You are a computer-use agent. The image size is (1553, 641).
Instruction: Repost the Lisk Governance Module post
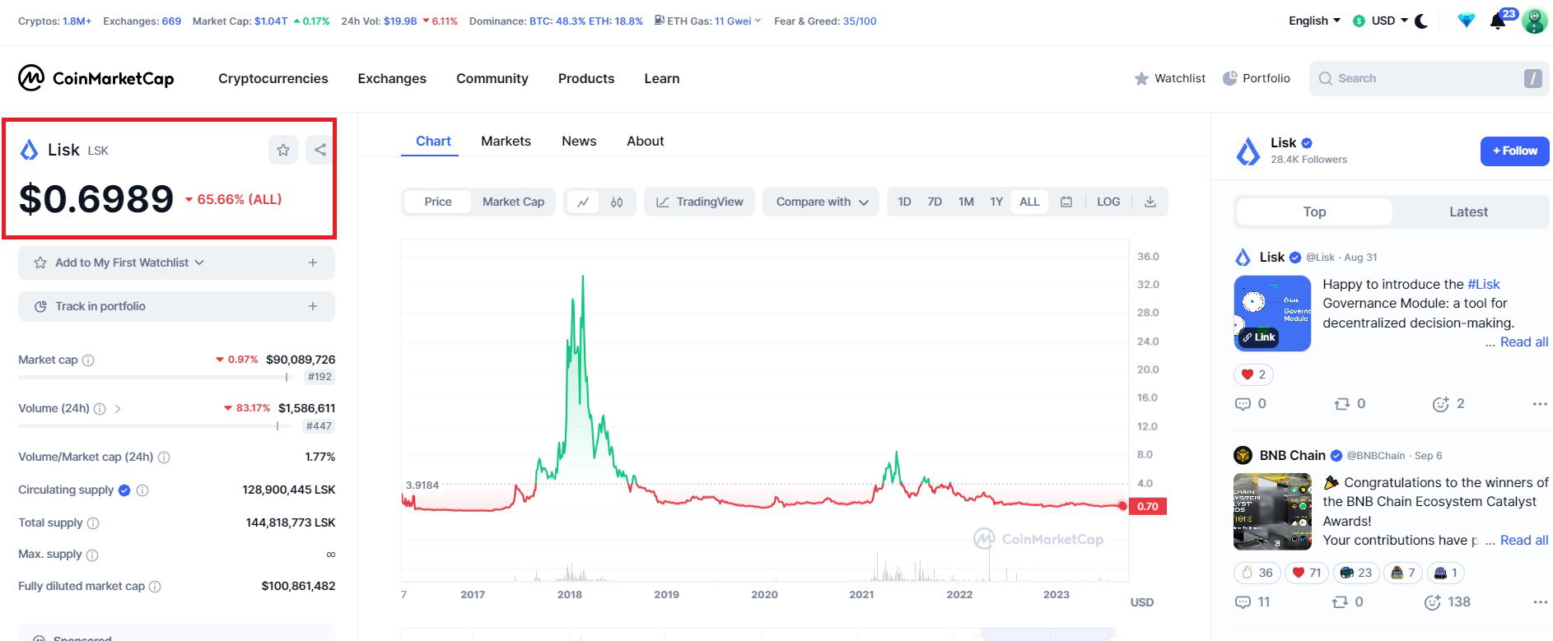(1350, 404)
